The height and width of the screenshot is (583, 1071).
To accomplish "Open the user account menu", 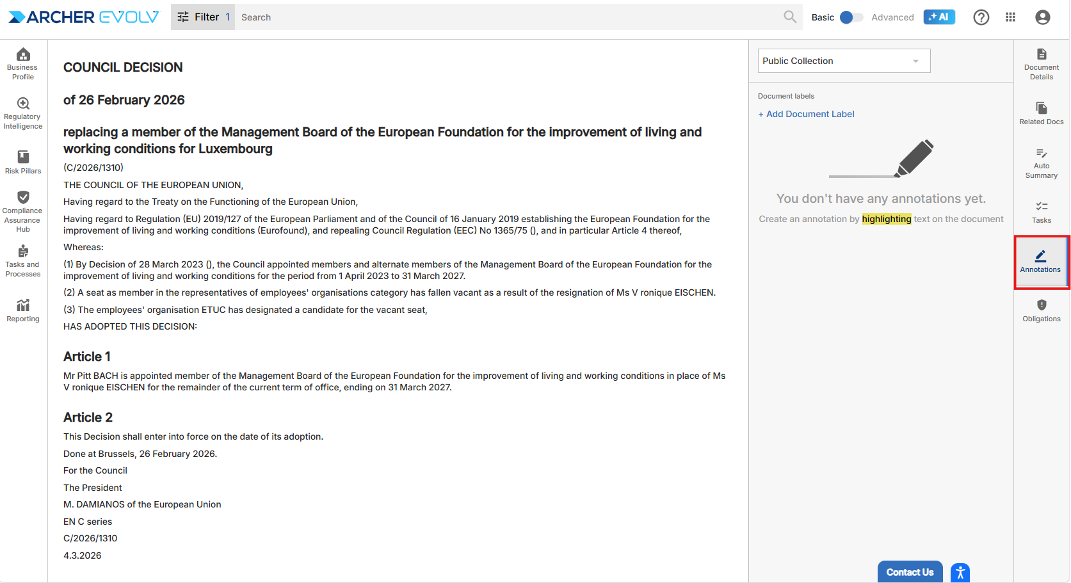I will pos(1042,17).
